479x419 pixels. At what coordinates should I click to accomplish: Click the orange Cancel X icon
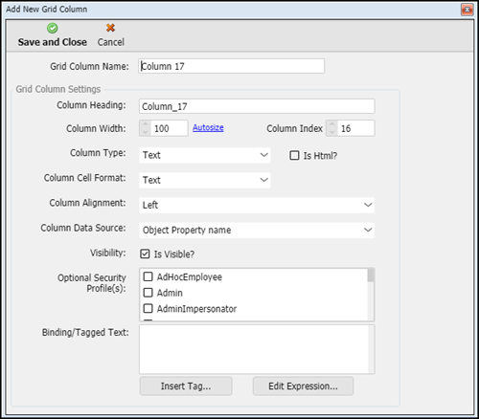click(110, 28)
